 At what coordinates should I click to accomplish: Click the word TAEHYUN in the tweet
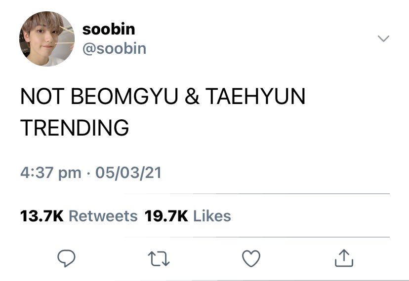coord(255,96)
